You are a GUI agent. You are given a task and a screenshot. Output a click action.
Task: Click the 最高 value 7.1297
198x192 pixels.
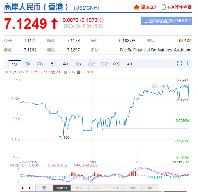point(73,50)
